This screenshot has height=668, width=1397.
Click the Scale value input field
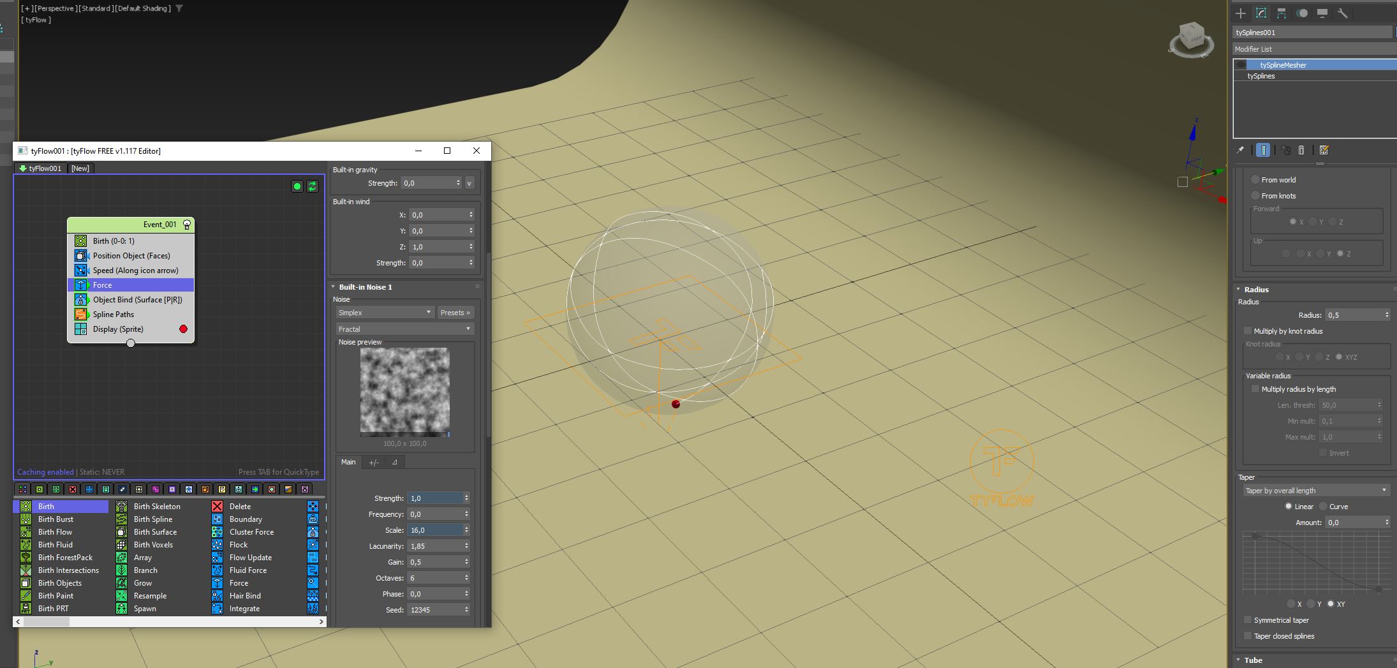click(x=436, y=530)
